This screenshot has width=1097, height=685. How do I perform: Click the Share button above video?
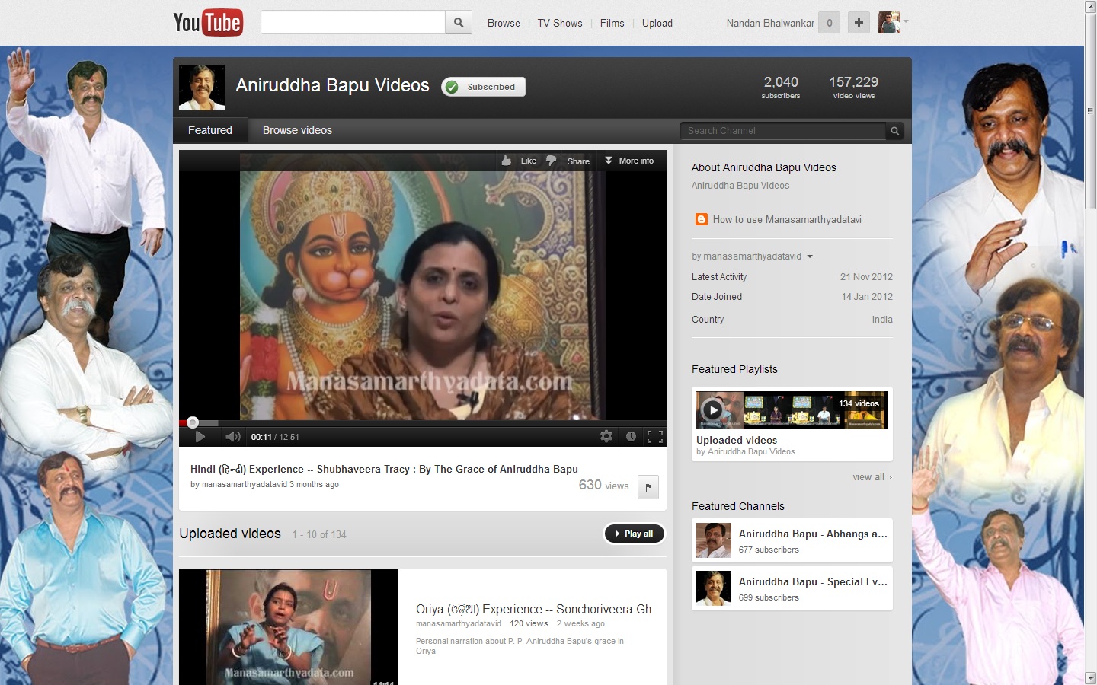[578, 161]
